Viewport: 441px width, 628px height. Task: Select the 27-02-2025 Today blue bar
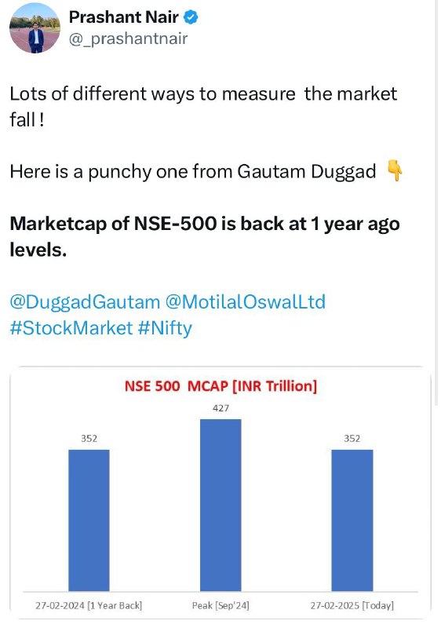352,520
